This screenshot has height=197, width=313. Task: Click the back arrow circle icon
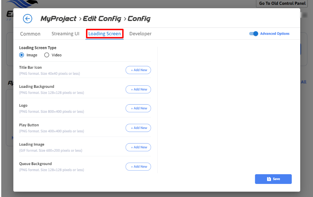[x=27, y=19]
